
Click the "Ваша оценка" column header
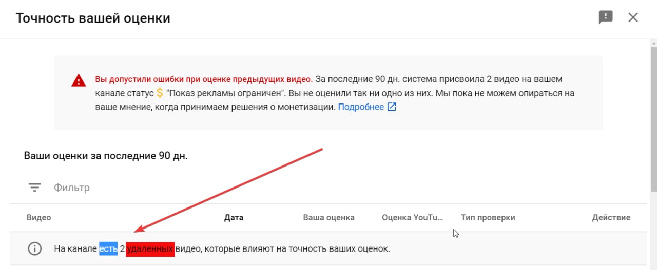329,217
